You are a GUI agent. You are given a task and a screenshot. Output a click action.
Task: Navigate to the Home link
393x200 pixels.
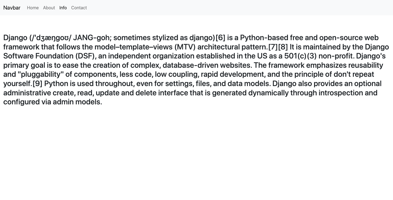pos(33,8)
